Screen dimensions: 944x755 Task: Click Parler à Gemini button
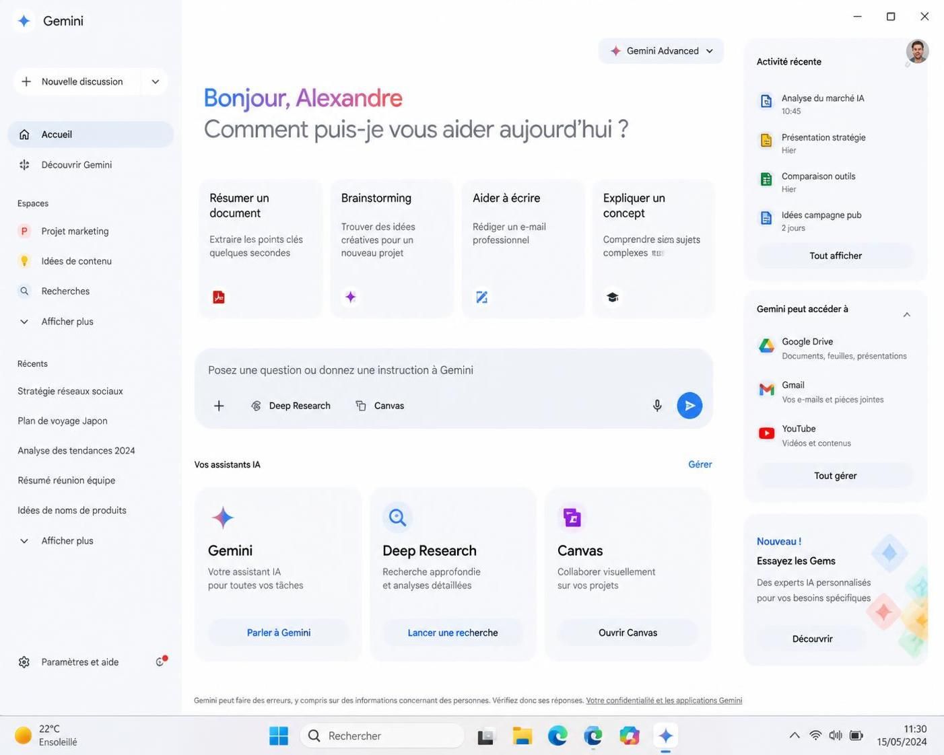coord(279,633)
